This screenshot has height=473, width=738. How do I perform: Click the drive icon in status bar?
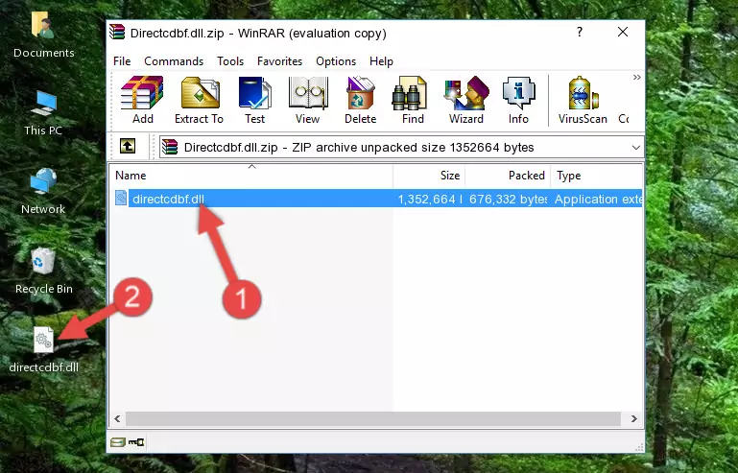pyautogui.click(x=118, y=442)
